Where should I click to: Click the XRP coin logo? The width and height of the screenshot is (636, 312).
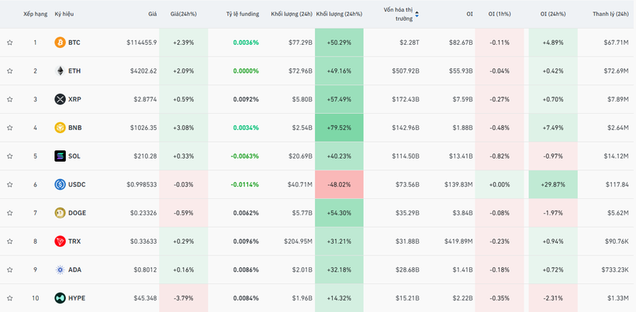pyautogui.click(x=60, y=99)
